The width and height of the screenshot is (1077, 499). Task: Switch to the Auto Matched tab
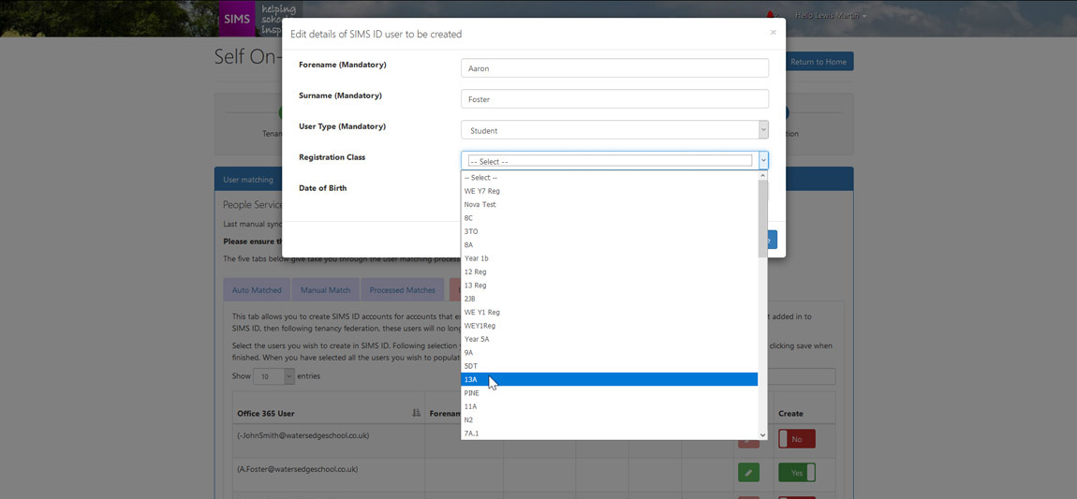257,289
